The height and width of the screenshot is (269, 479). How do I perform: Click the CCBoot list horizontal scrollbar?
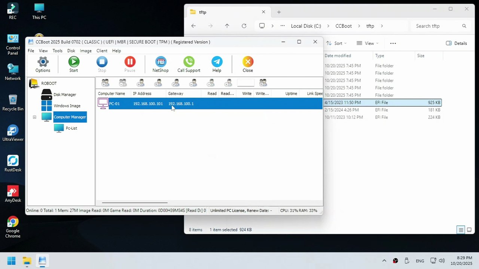tap(135, 203)
